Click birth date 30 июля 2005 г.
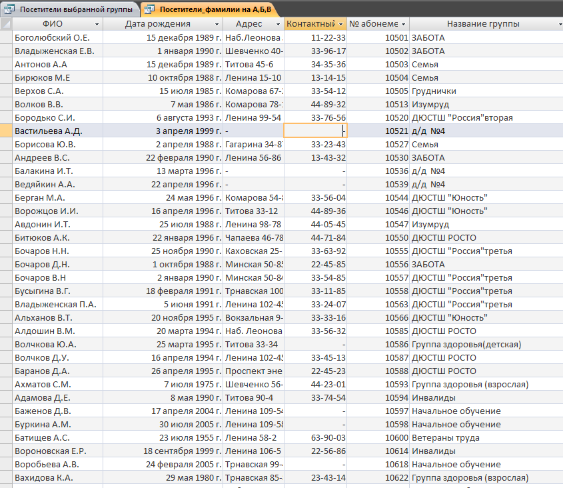The width and height of the screenshot is (563, 488). click(x=163, y=425)
